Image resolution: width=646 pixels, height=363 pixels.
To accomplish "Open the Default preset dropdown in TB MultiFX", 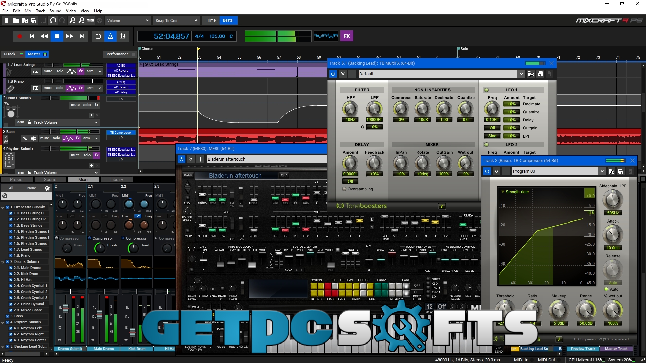I will [x=521, y=74].
